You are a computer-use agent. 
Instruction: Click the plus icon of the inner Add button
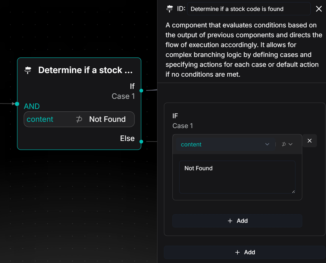(x=230, y=221)
